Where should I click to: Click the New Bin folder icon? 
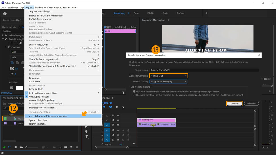[66, 147]
